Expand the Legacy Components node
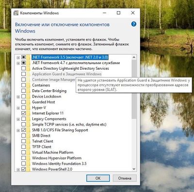 [18, 119]
